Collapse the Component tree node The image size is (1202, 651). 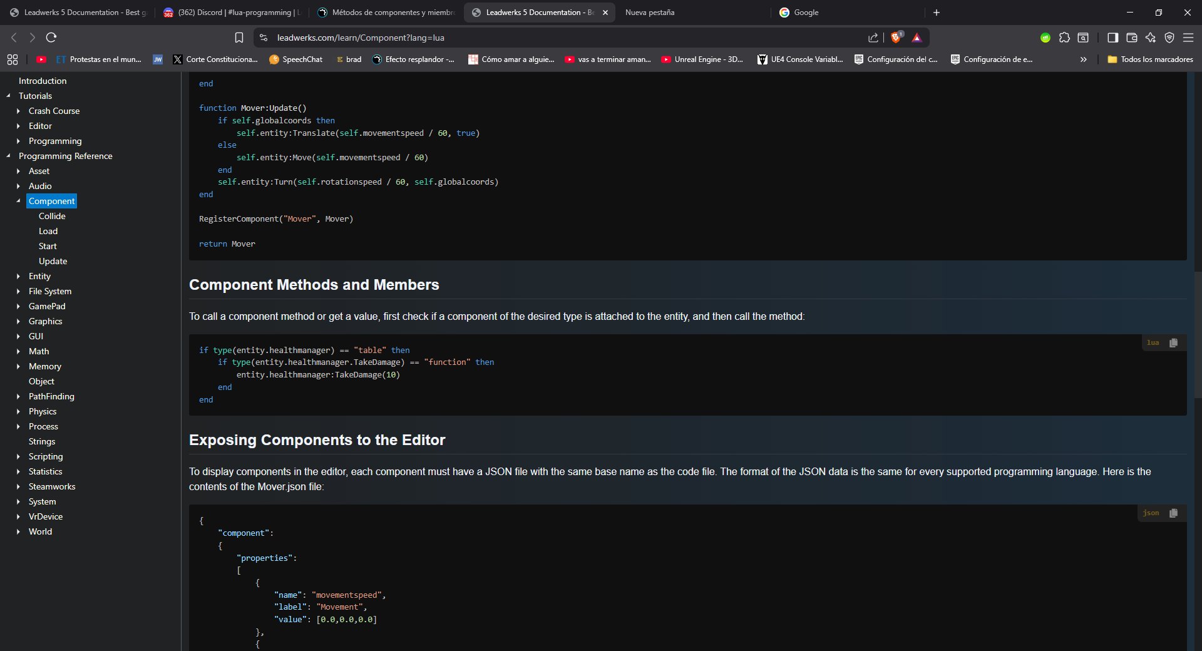coord(18,201)
